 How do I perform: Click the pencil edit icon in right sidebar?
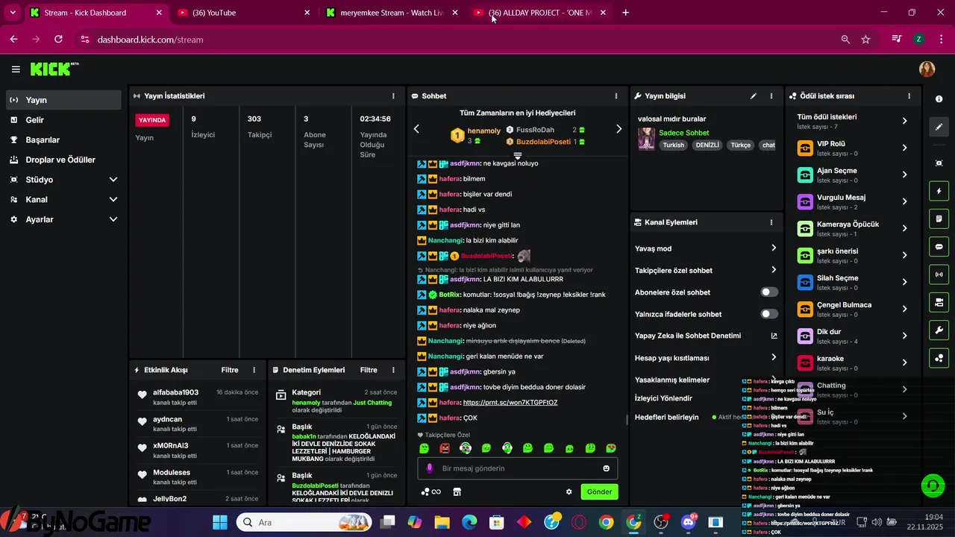939,127
